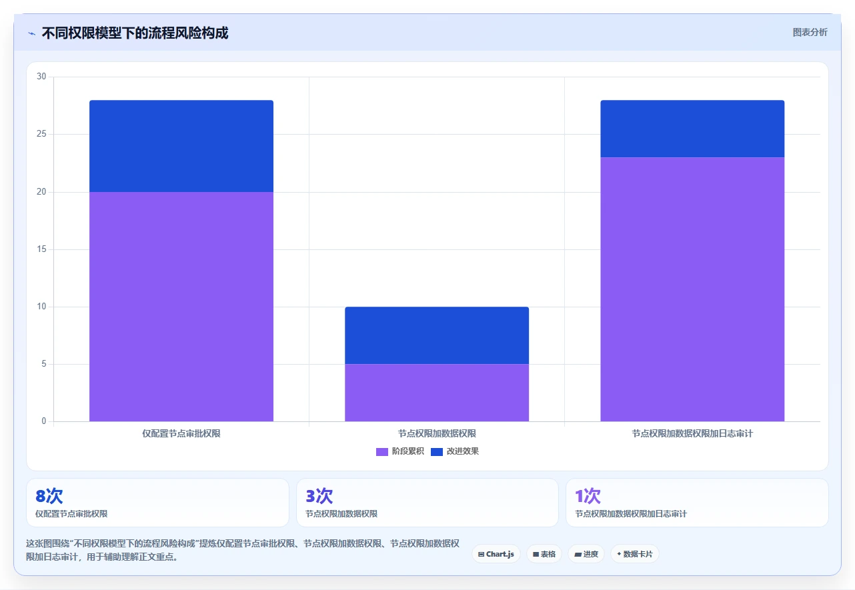
Task: Toggle the 改进效果 legend item
Action: 455,451
